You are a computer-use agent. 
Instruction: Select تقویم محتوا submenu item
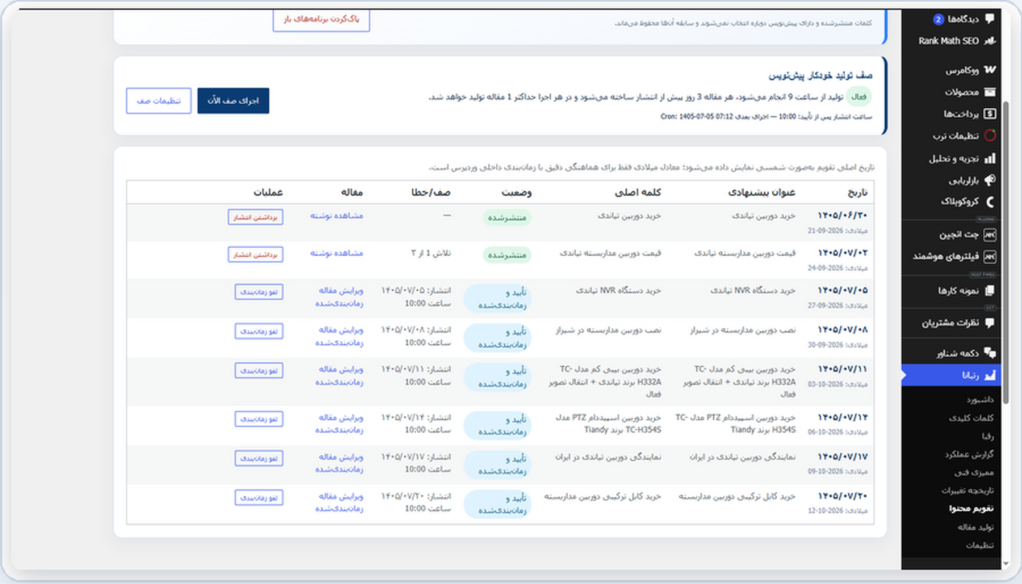point(971,509)
